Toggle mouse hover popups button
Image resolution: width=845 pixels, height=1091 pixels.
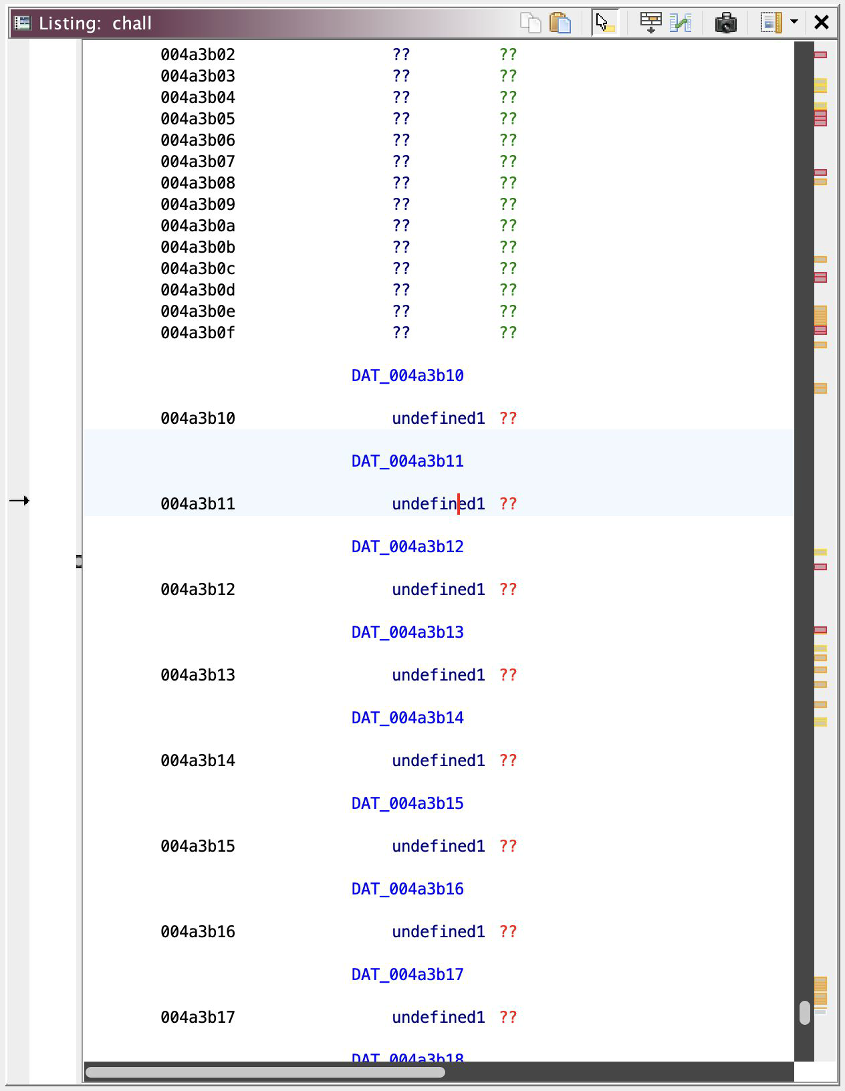click(x=605, y=23)
